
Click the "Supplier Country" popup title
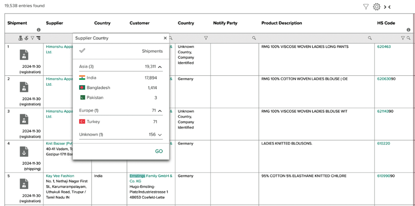(92, 38)
